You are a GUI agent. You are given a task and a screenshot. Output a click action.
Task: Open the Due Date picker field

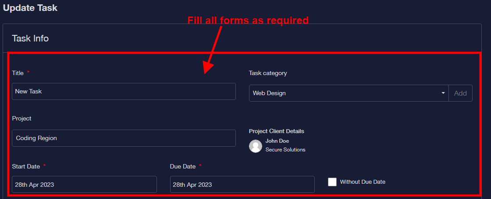coord(242,185)
